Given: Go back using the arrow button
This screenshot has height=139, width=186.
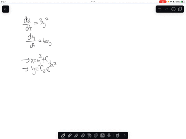Looking at the screenshot, I should [5, 9].
